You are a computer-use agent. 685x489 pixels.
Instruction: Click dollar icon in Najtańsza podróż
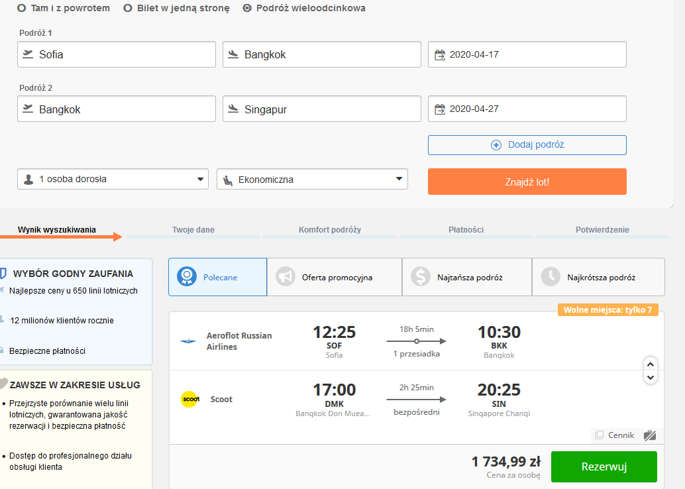(420, 276)
